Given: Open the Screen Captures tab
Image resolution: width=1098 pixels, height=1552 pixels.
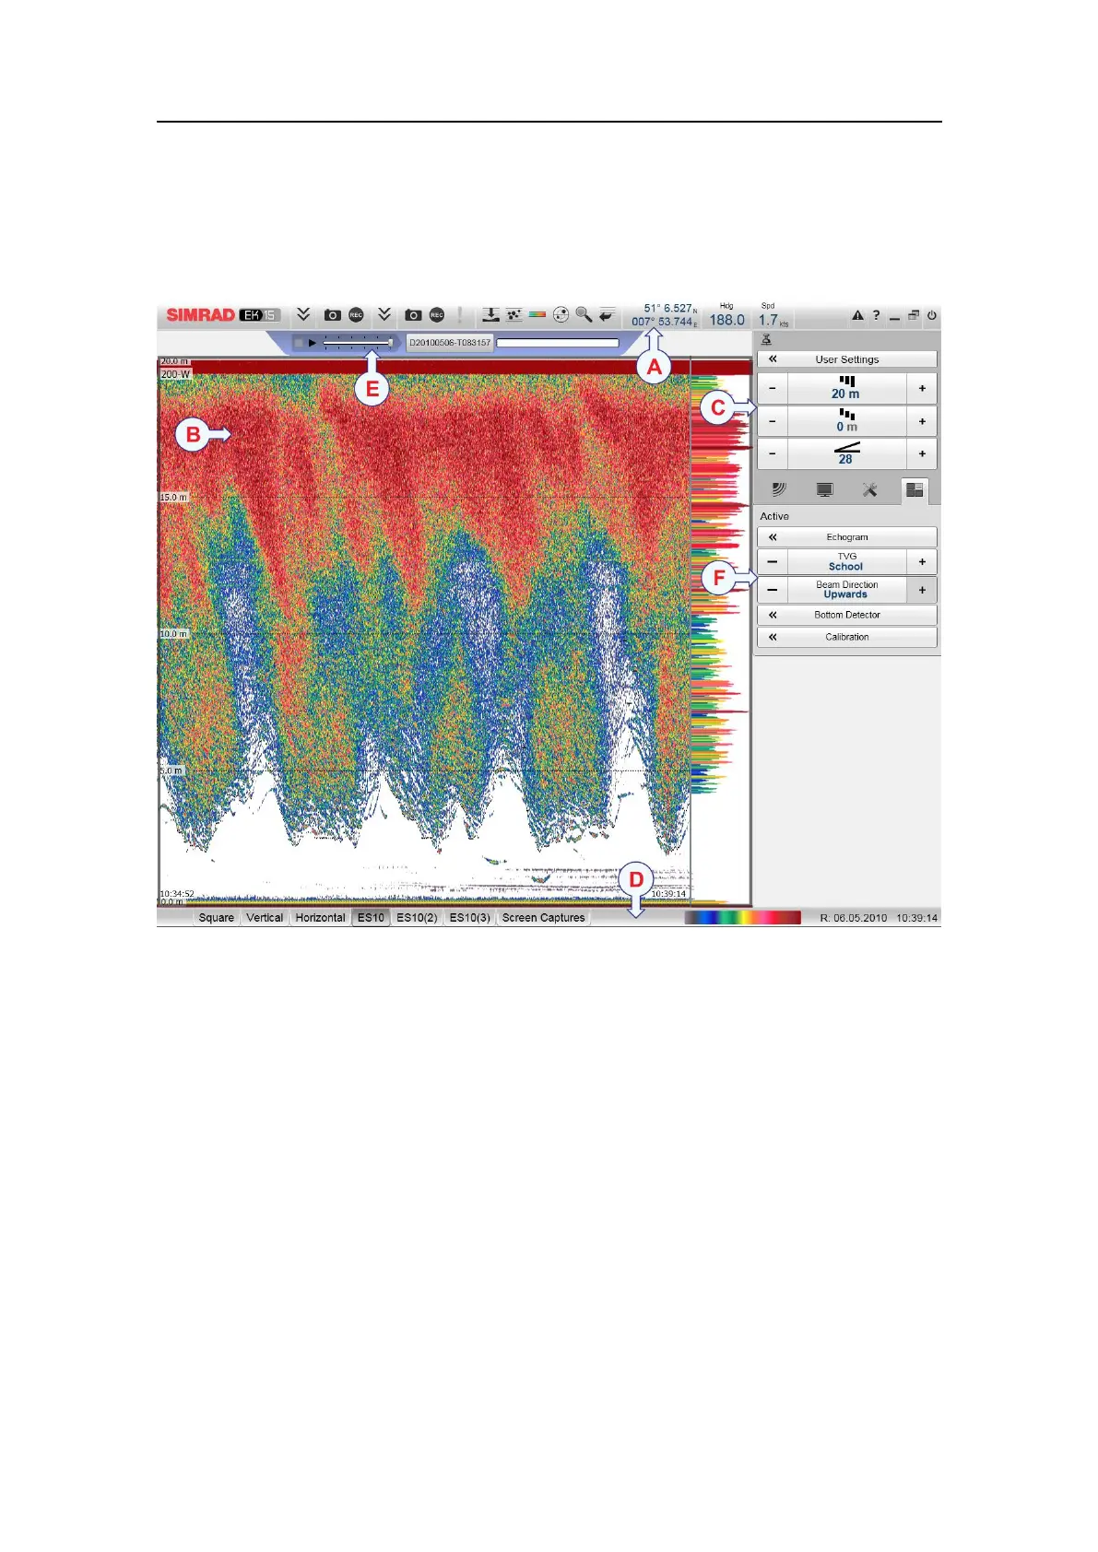Looking at the screenshot, I should (x=544, y=918).
